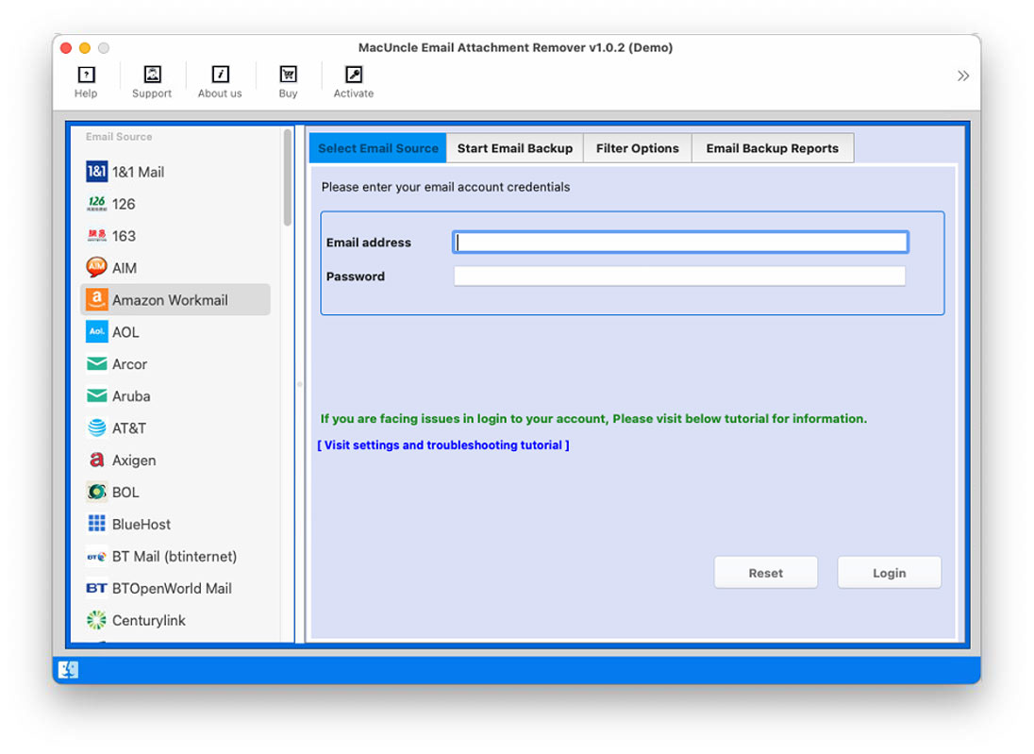Click the Activate key icon
Viewport: 1034px width, 754px height.
click(x=354, y=75)
